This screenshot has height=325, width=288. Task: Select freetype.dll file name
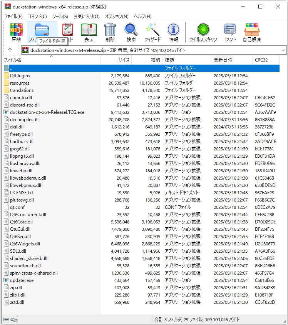(21, 134)
